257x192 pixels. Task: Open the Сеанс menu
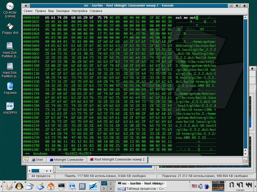point(28,11)
